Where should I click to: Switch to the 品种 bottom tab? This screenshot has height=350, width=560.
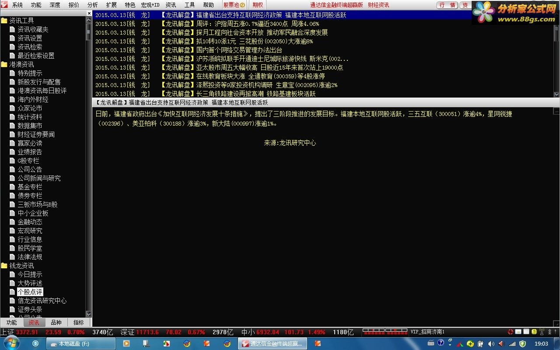[x=56, y=322]
